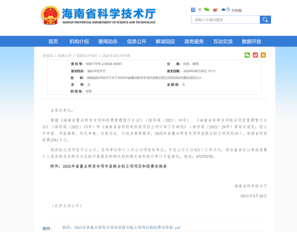Go to 信息公开 in navigation bar

coord(136,42)
